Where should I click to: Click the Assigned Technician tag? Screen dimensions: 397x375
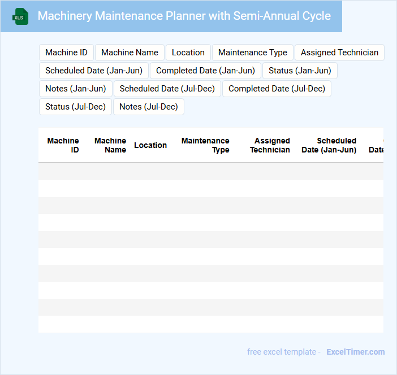point(339,53)
